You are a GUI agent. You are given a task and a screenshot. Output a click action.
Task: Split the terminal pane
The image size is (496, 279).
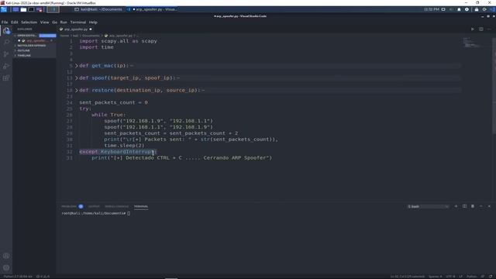[464, 206]
